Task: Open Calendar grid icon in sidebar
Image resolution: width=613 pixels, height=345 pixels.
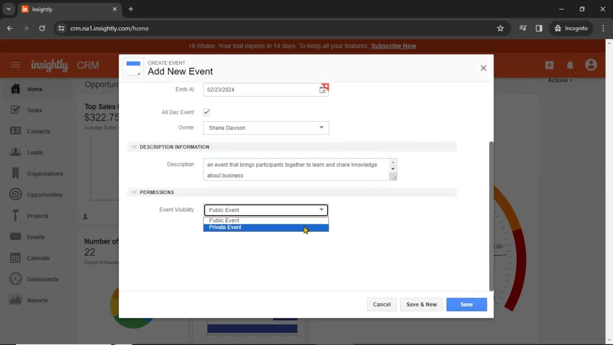Action: [x=15, y=257]
